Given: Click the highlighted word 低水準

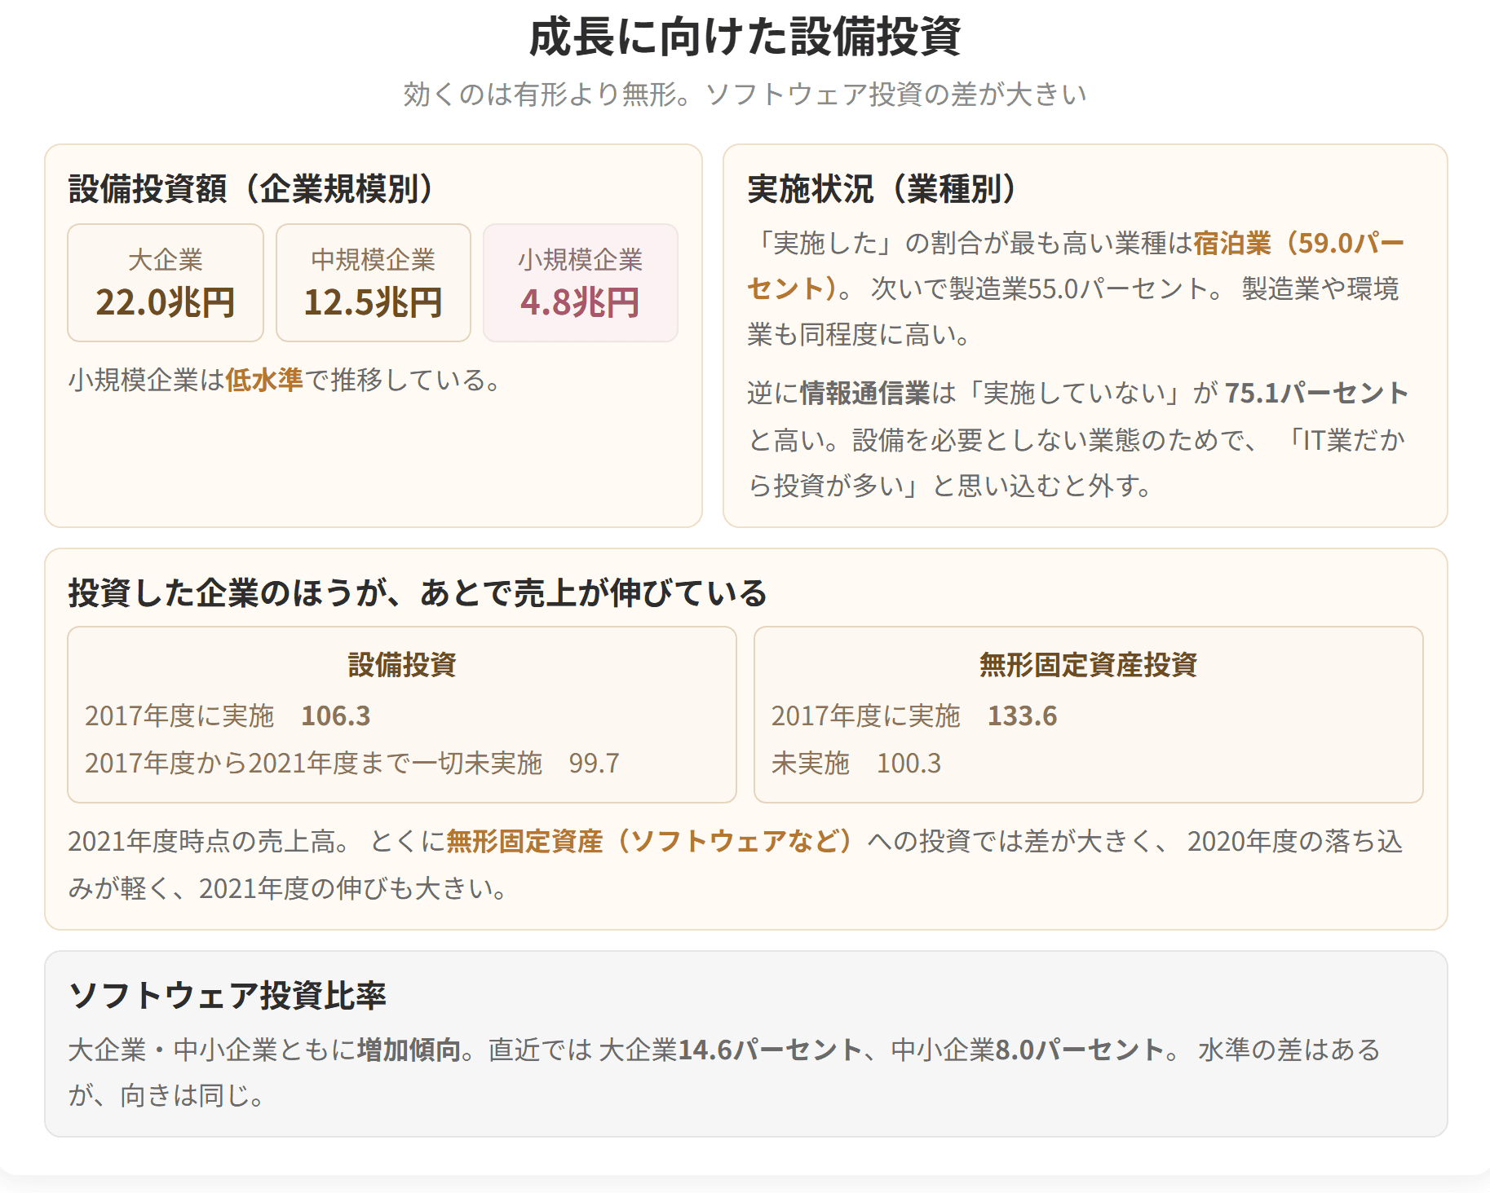Looking at the screenshot, I should 264,380.
